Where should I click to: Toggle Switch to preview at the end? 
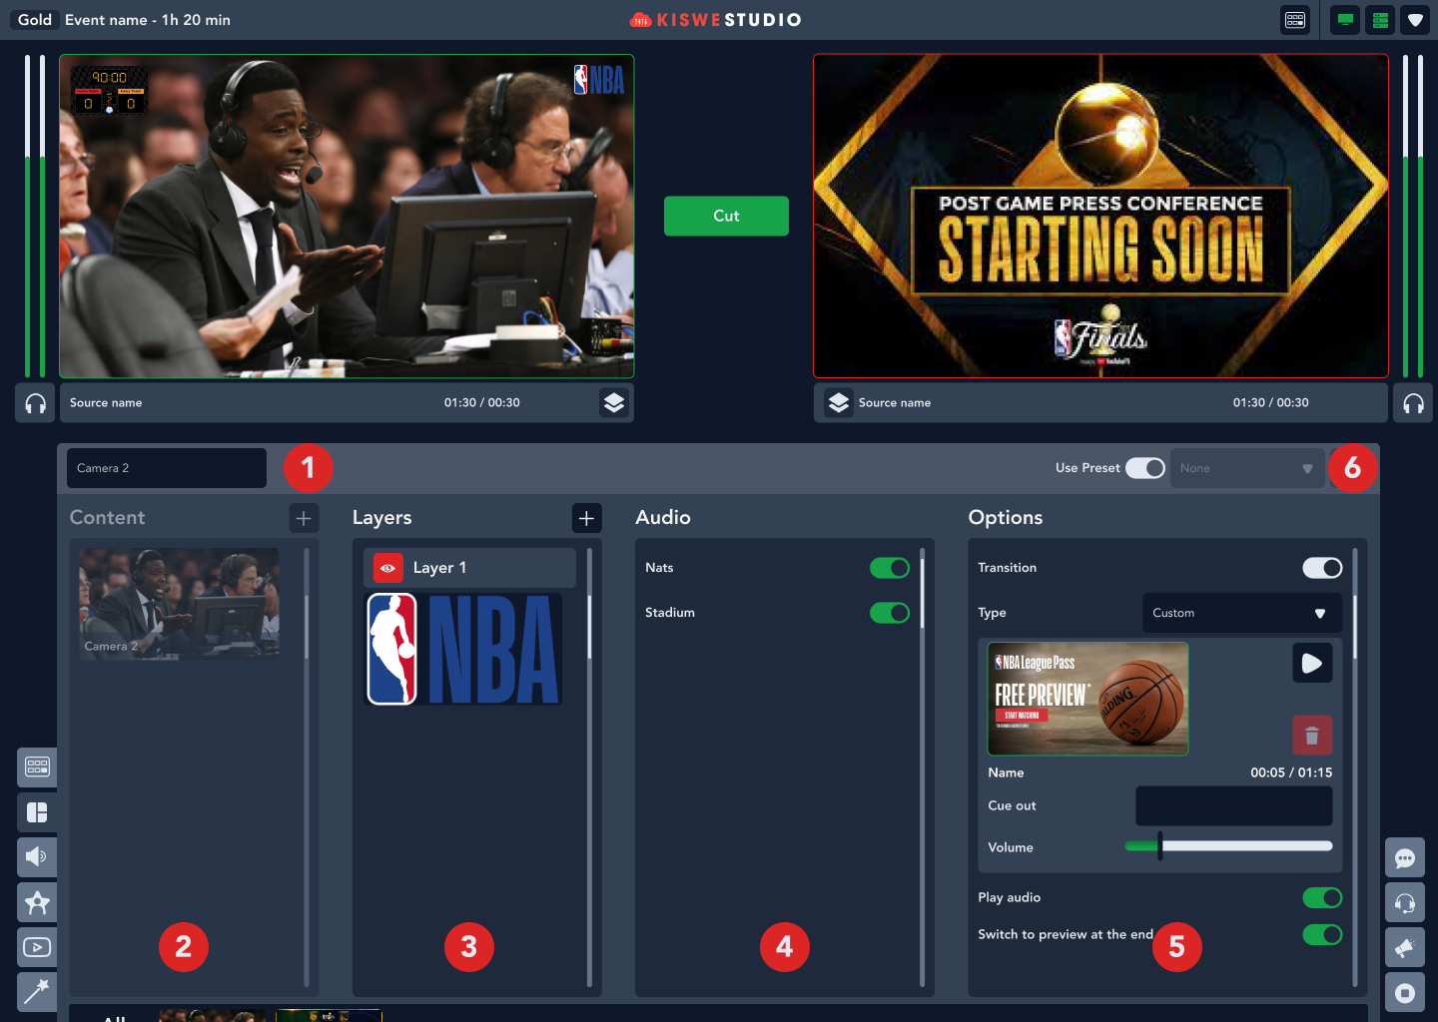pos(1322,935)
